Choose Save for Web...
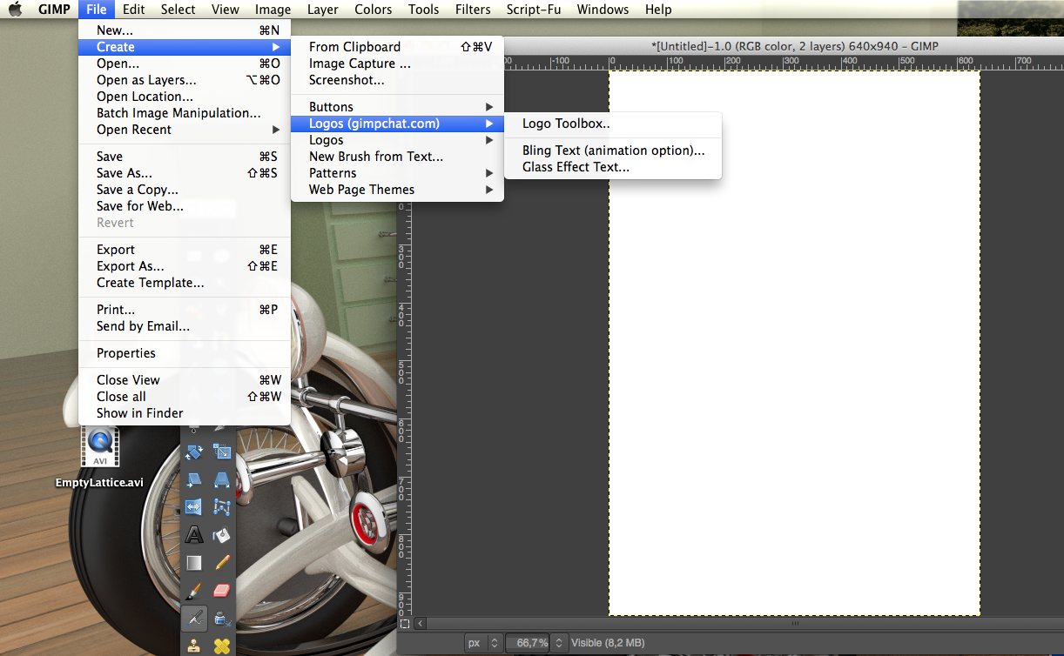The width and height of the screenshot is (1064, 656). click(184, 206)
